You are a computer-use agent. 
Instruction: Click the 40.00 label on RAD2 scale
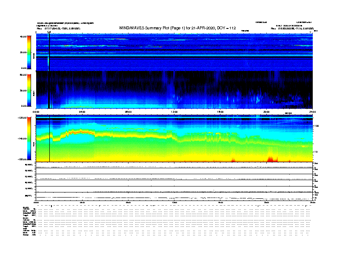pos(23,37)
